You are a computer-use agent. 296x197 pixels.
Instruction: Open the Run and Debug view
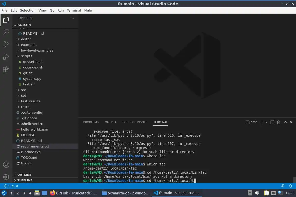tap(6, 56)
